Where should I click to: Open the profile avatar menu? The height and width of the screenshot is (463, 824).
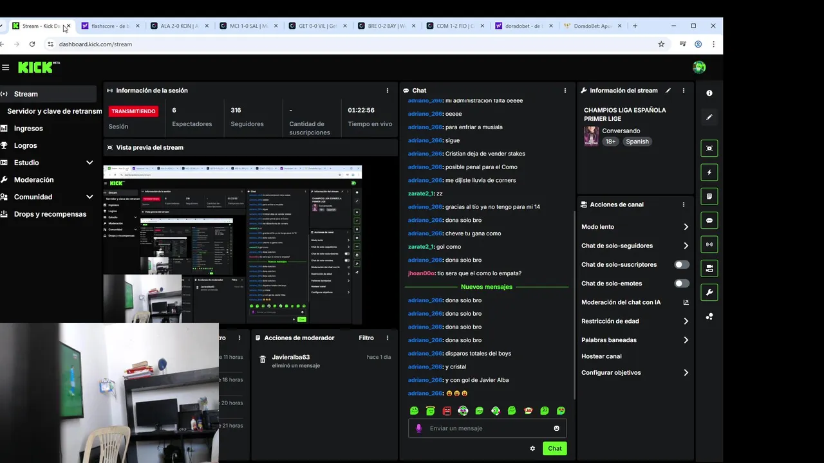(699, 68)
